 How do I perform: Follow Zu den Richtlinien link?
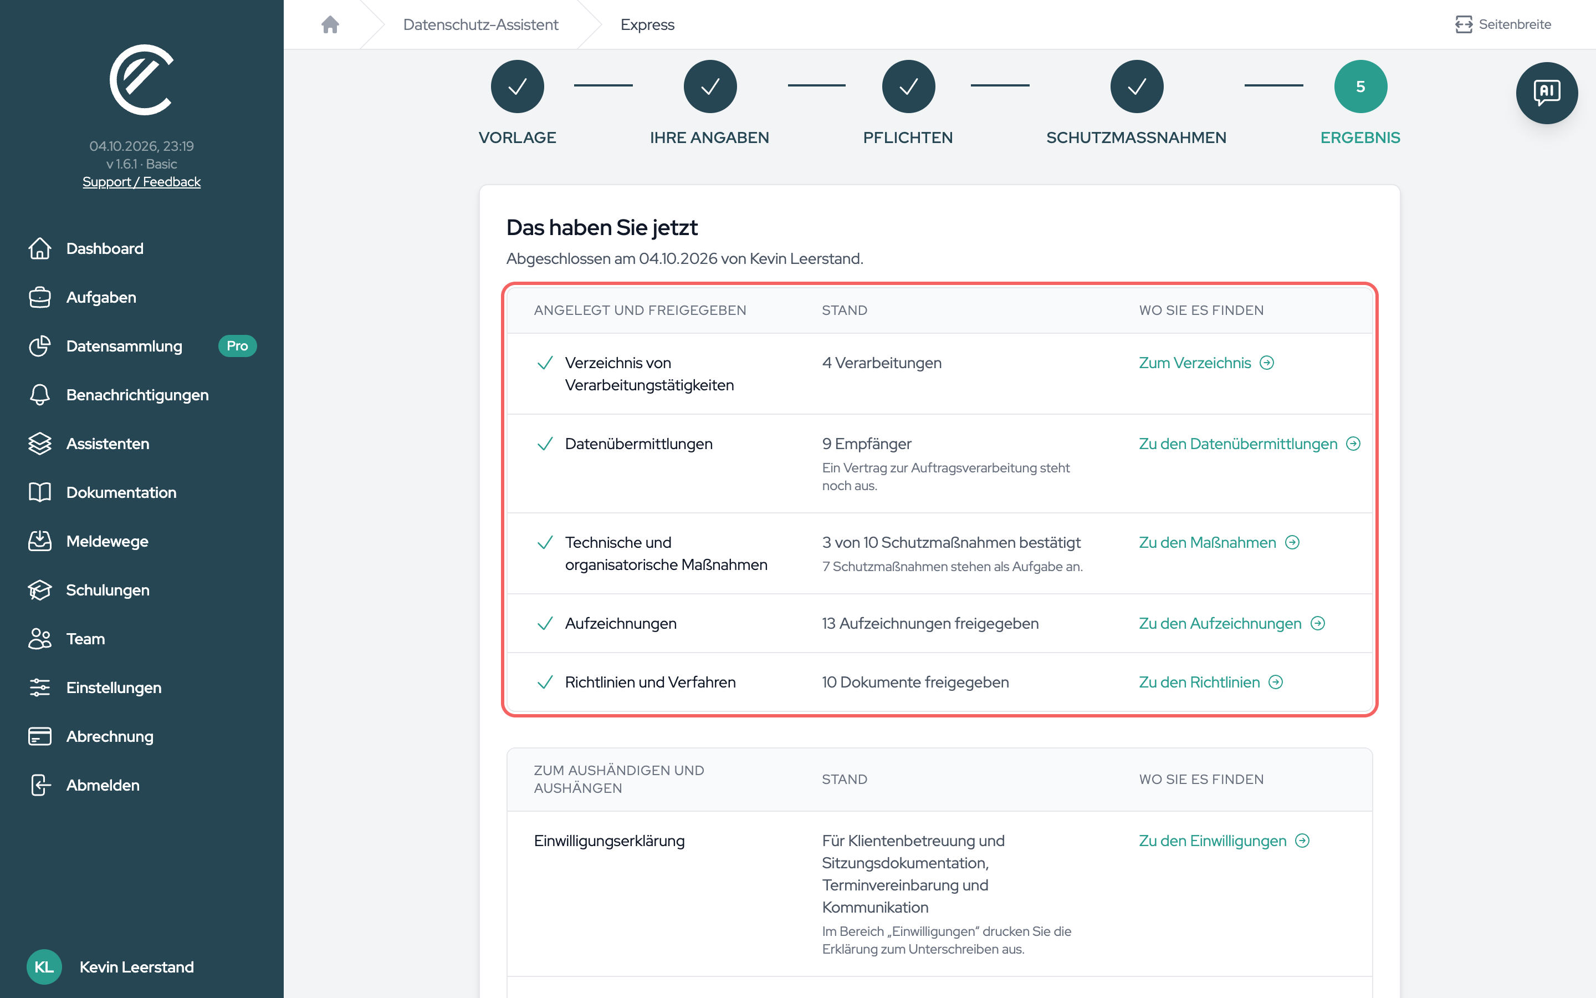[1210, 683]
